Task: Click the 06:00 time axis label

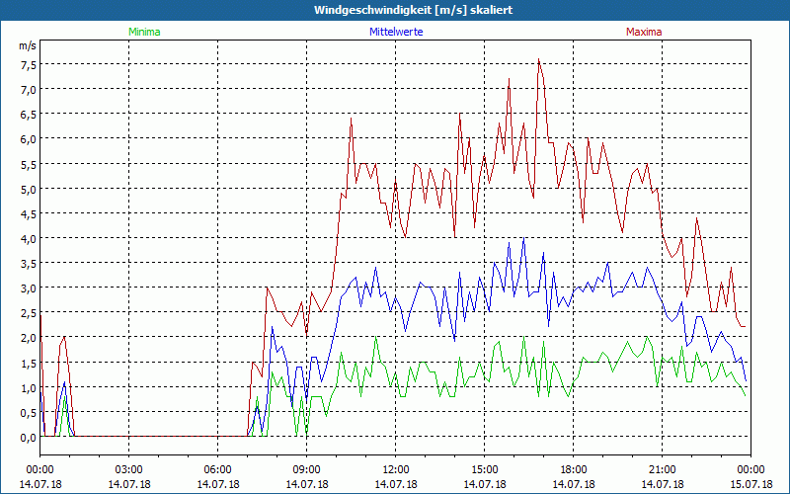Action: (x=217, y=470)
